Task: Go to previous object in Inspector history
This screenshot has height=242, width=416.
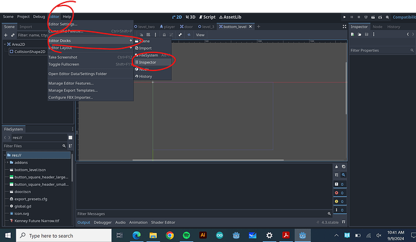Action: coord(408,34)
